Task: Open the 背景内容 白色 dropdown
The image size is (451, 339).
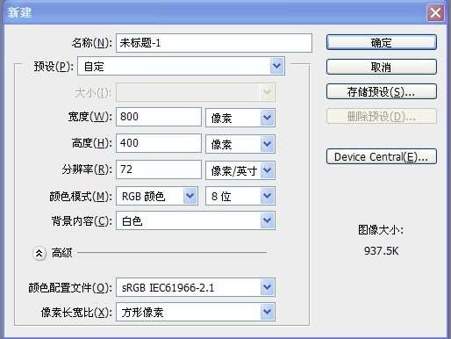Action: point(196,220)
